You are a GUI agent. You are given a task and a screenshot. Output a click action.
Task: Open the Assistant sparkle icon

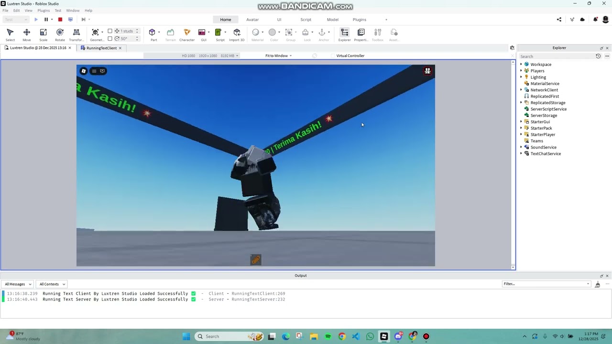point(572,20)
